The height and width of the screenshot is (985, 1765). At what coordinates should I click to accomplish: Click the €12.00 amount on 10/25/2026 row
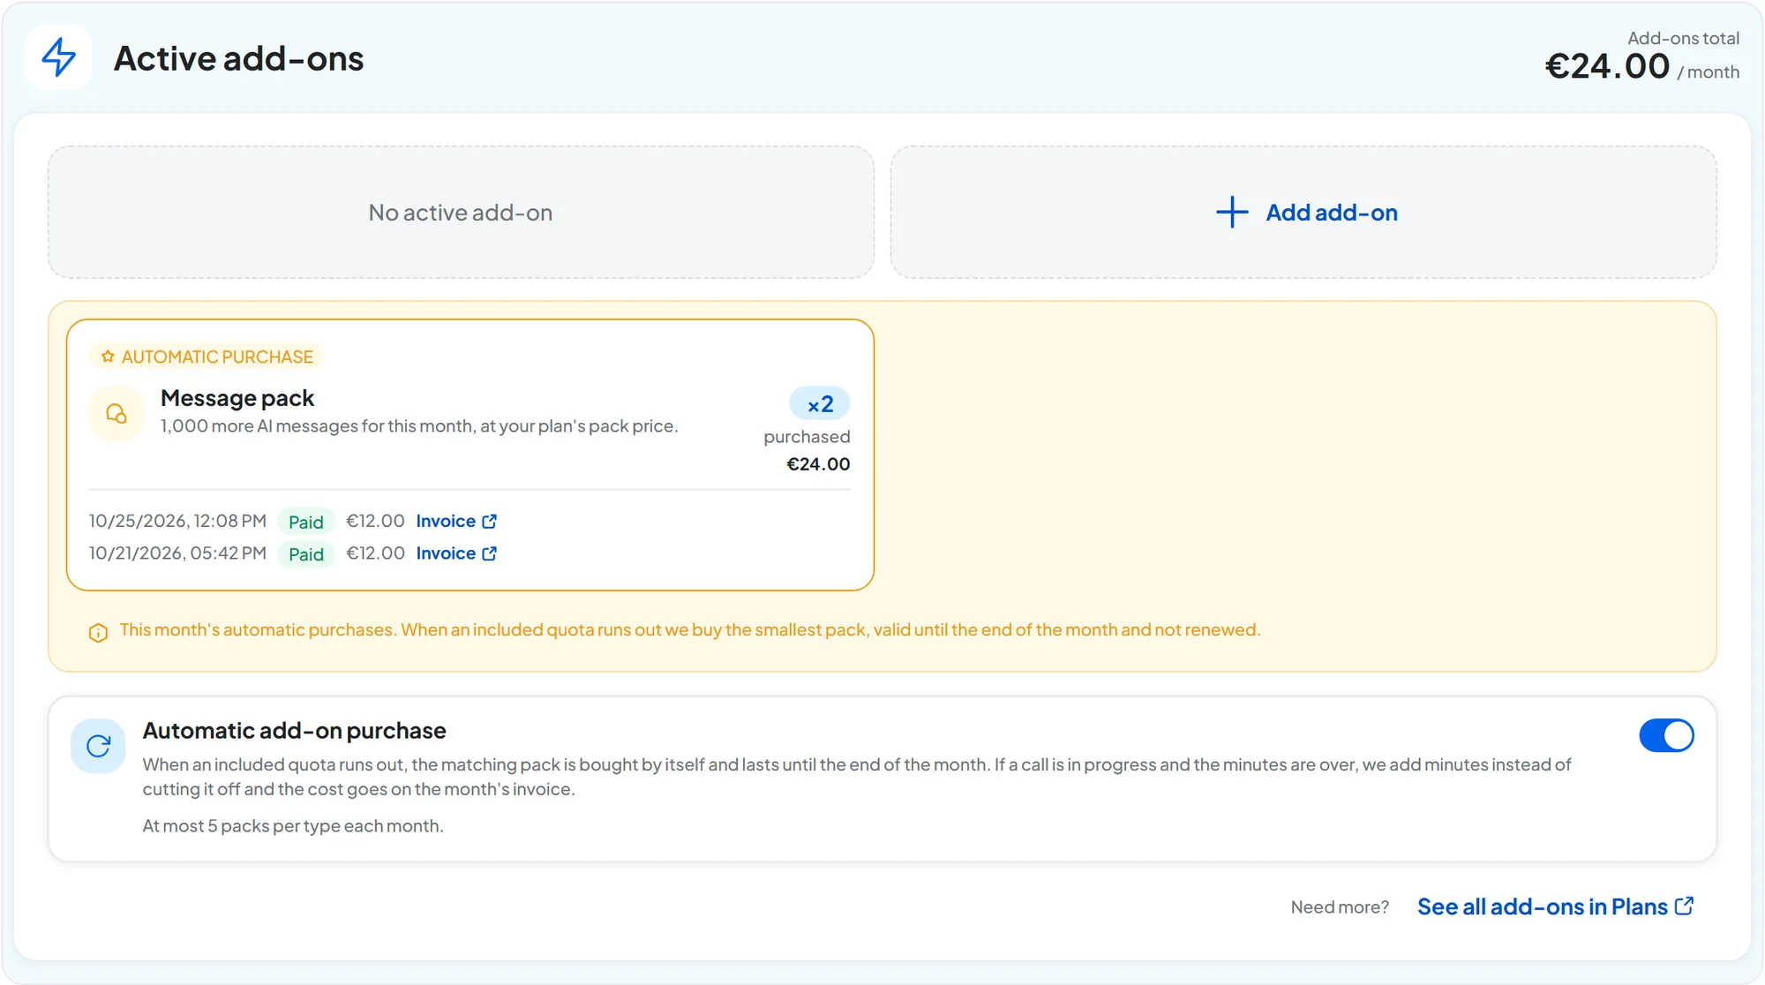(375, 521)
